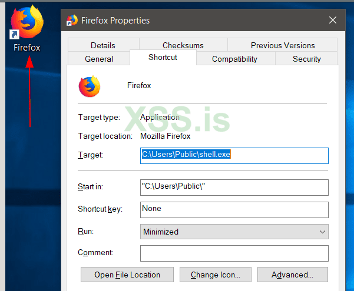Viewport: 354px width, 291px height.
Task: Click the empty Comment field
Action: coord(234,253)
